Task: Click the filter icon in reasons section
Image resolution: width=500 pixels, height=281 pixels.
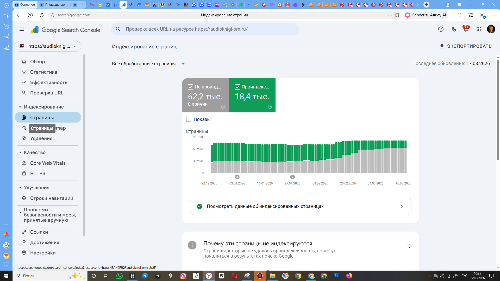Action: tap(410, 246)
